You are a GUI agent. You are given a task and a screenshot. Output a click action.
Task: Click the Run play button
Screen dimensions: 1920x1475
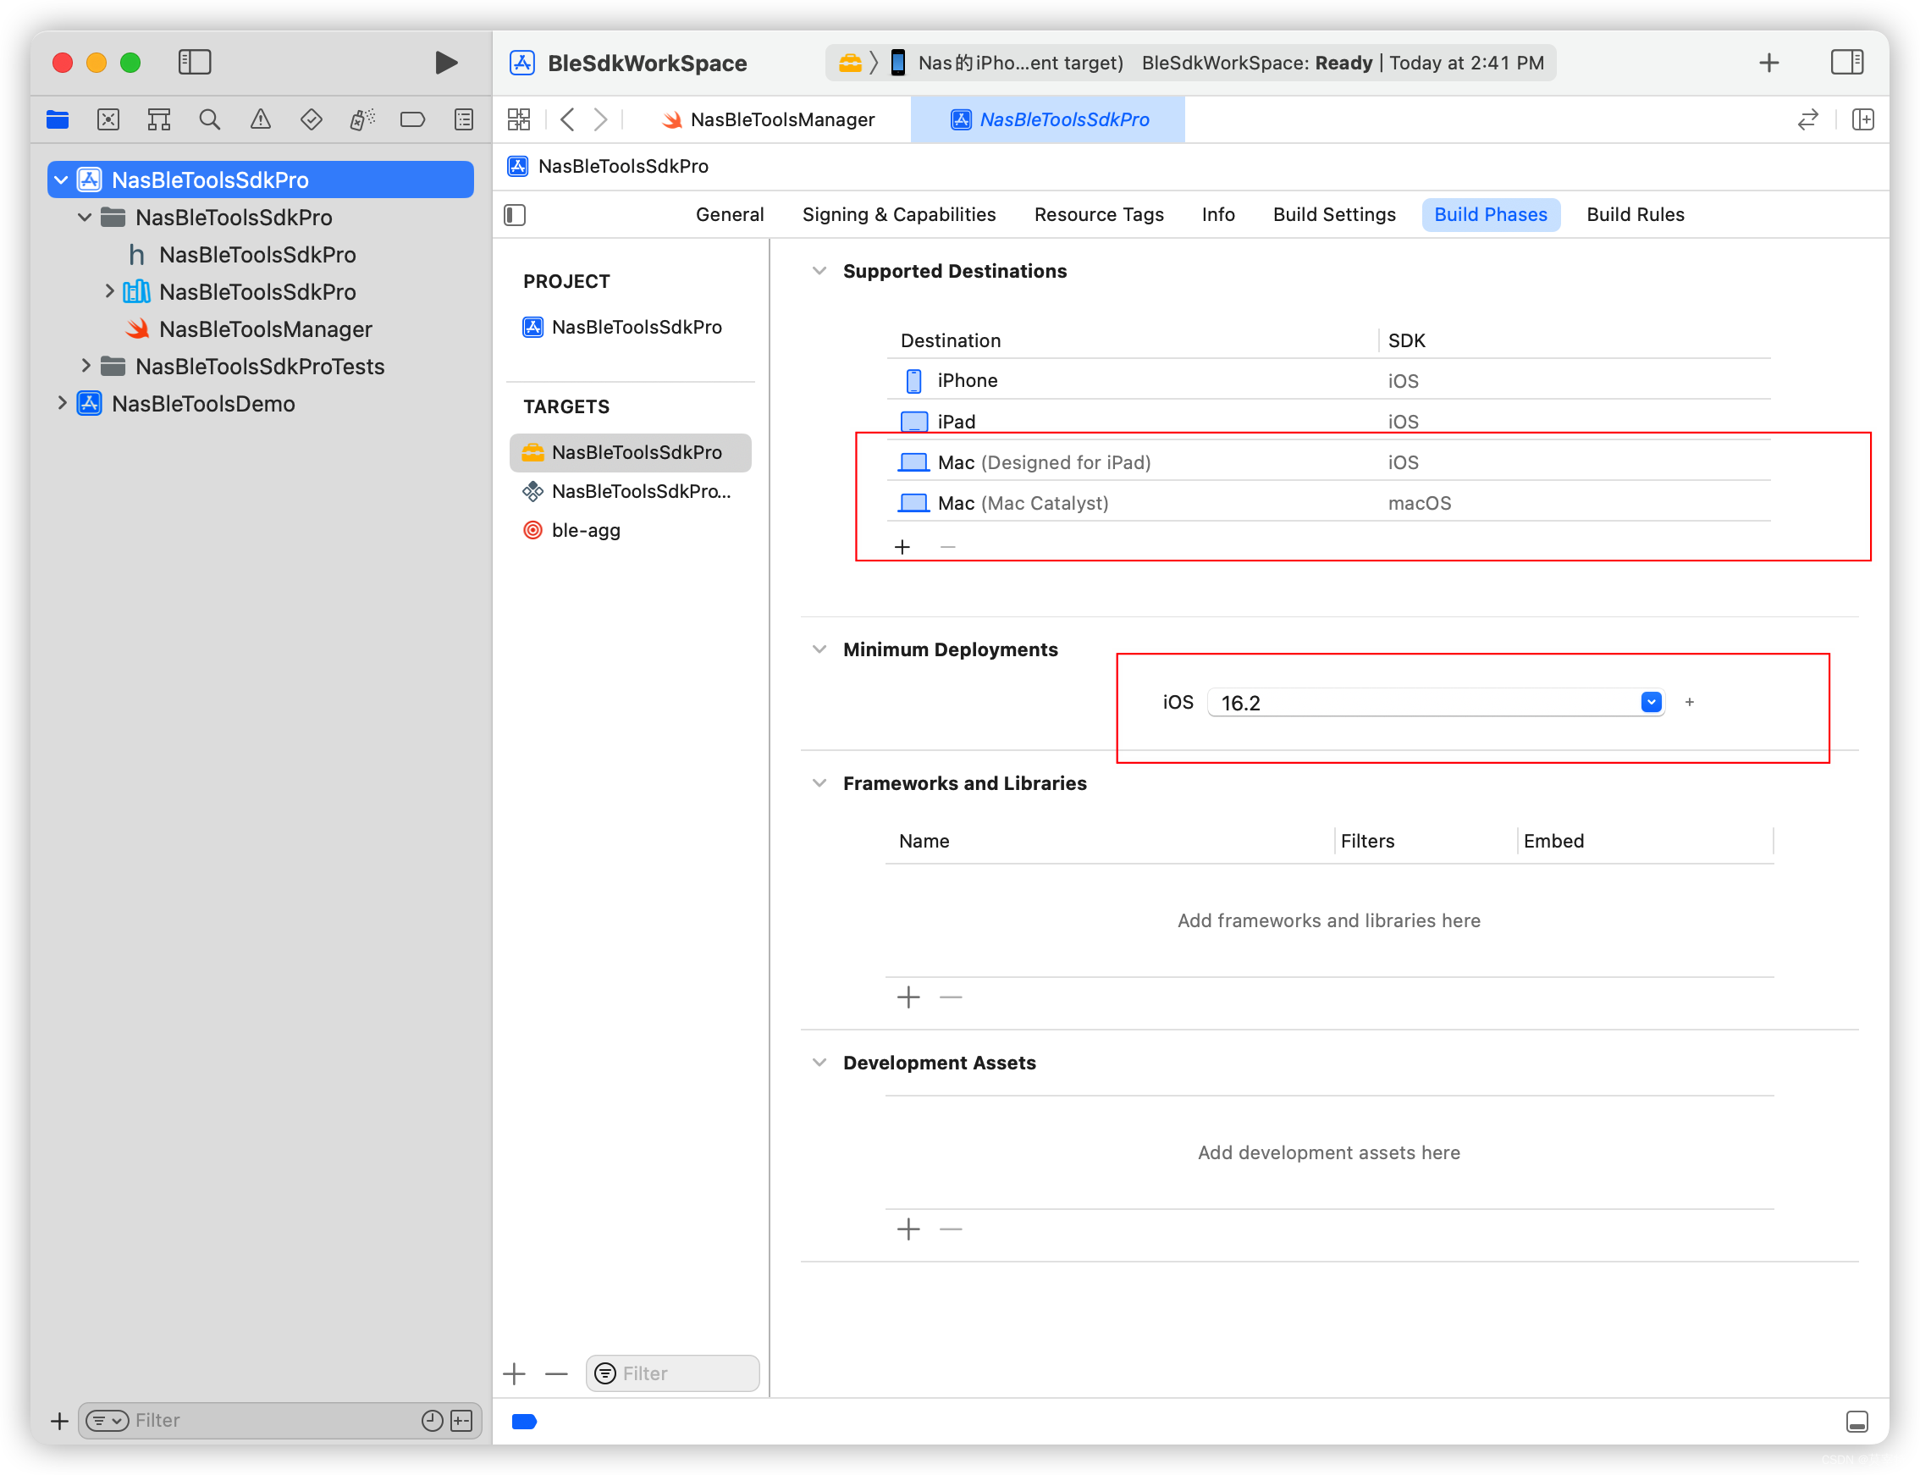point(446,63)
